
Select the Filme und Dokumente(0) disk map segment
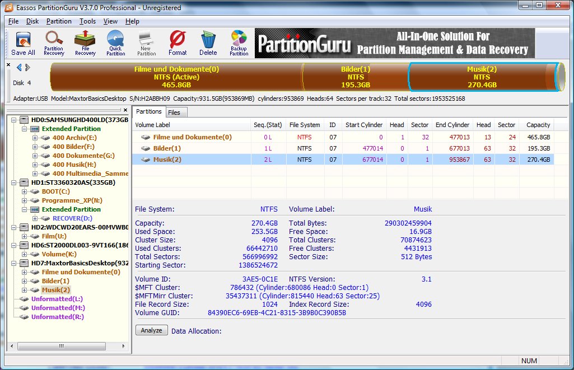point(176,77)
